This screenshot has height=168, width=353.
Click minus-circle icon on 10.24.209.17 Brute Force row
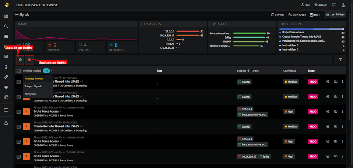coord(328,156)
